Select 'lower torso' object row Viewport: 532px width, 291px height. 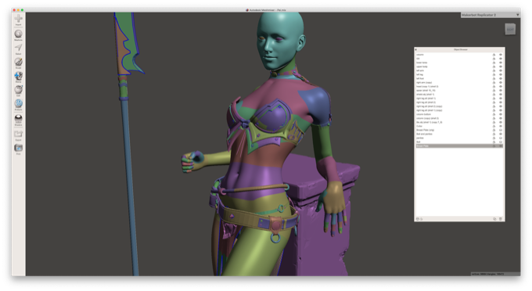click(x=459, y=63)
